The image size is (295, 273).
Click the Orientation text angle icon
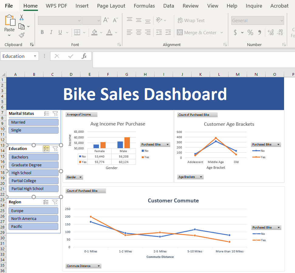click(159, 20)
